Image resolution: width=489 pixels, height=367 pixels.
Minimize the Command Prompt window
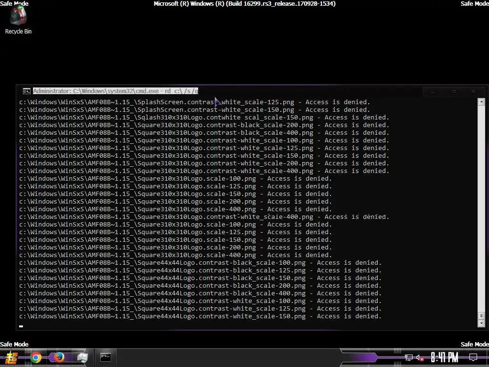(x=433, y=91)
